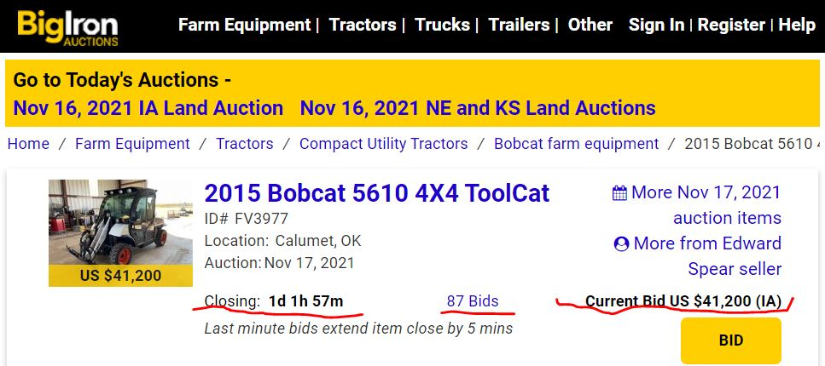Open the Other menu in header
The height and width of the screenshot is (366, 825).
pos(590,25)
